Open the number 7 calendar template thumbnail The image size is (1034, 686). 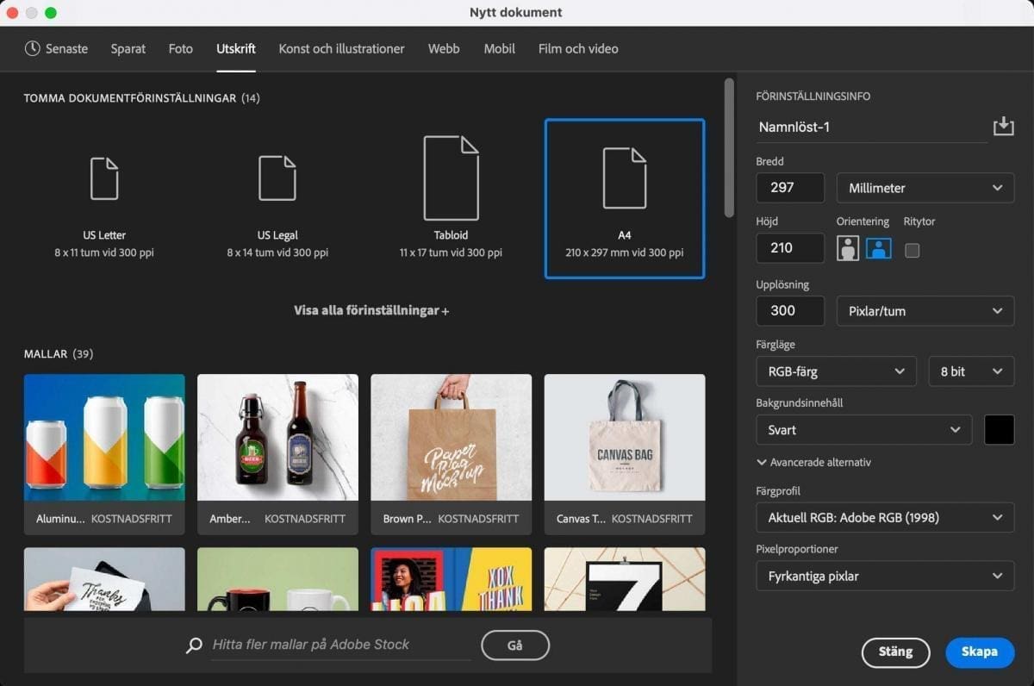tap(625, 579)
